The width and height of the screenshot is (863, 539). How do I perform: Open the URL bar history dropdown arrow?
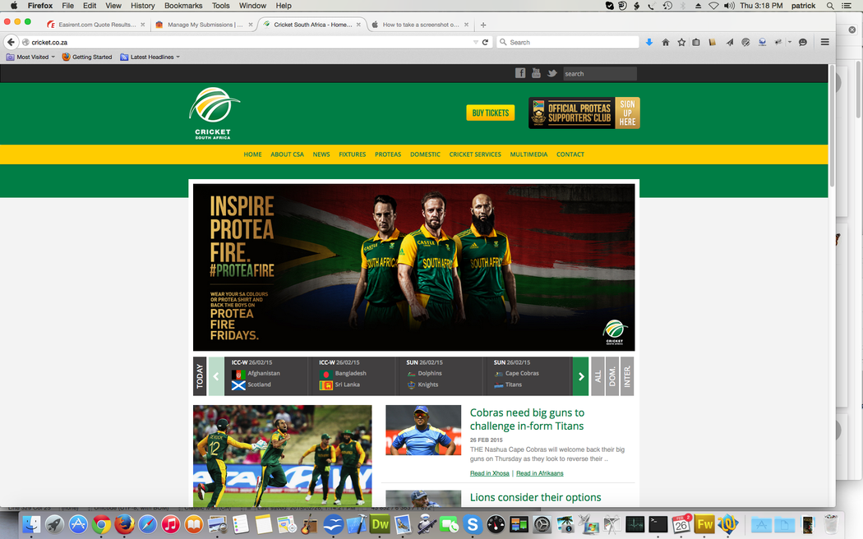pyautogui.click(x=475, y=42)
